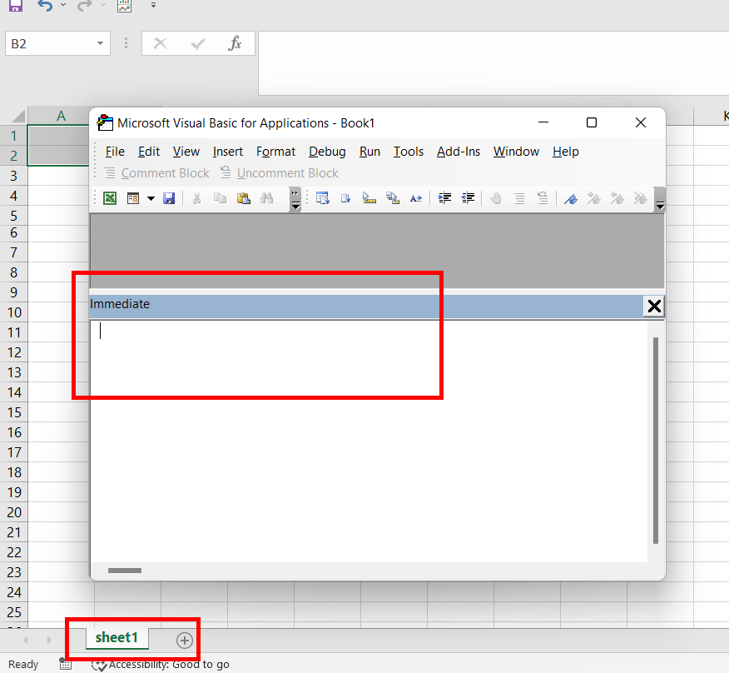Click the Enter checkmark in formula bar
The width and height of the screenshot is (729, 673).
pyautogui.click(x=198, y=44)
